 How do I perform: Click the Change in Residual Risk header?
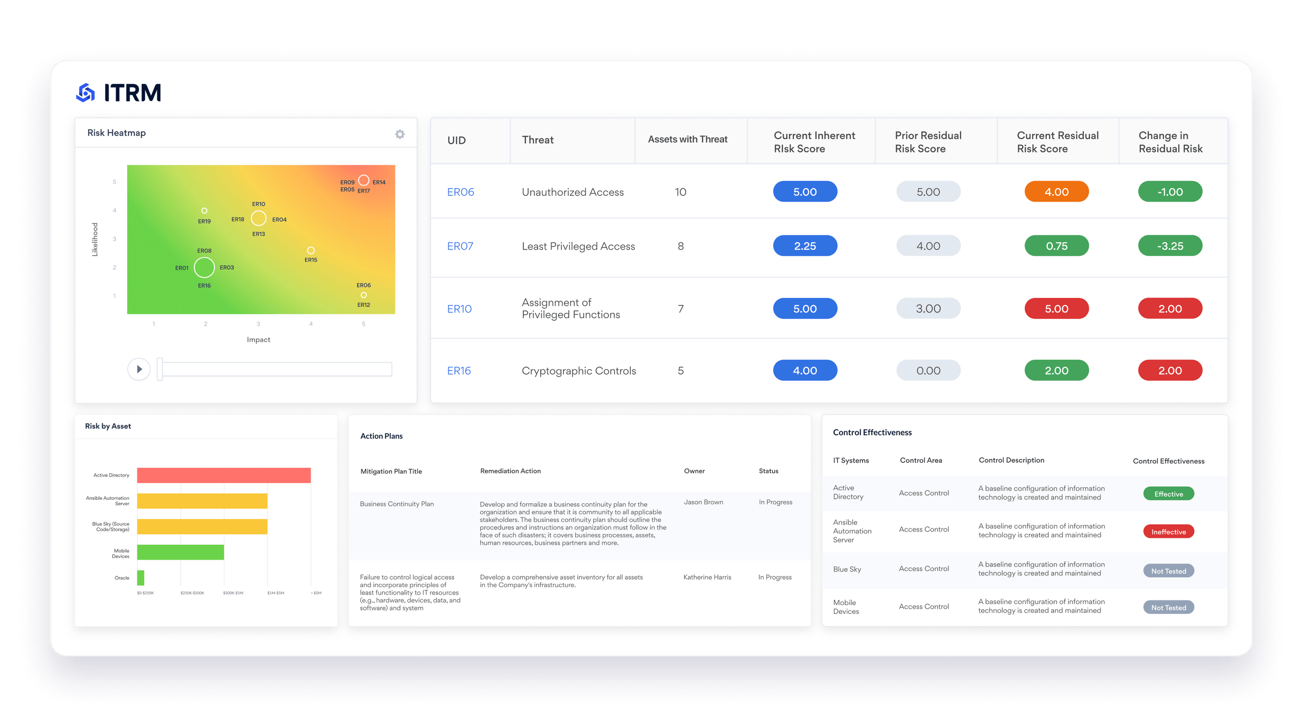tap(1170, 142)
